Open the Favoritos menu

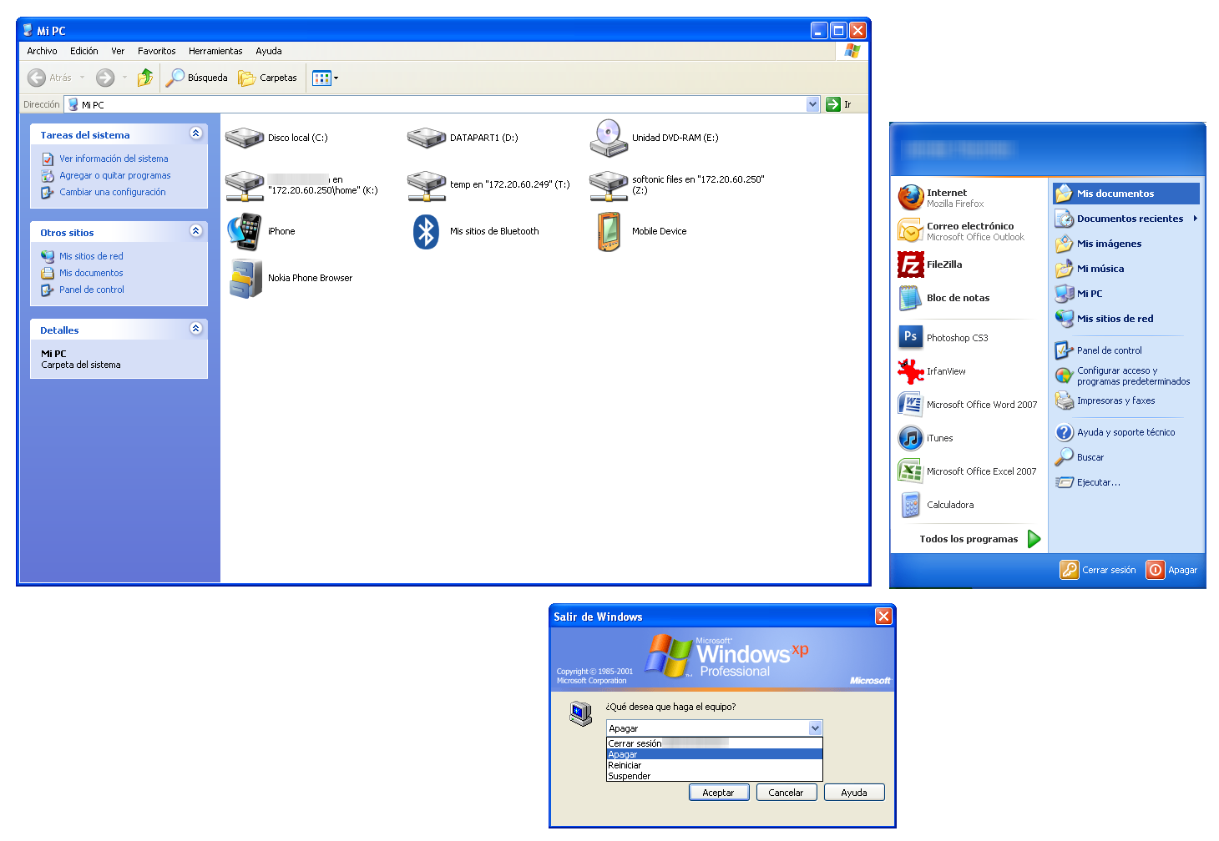coord(157,51)
